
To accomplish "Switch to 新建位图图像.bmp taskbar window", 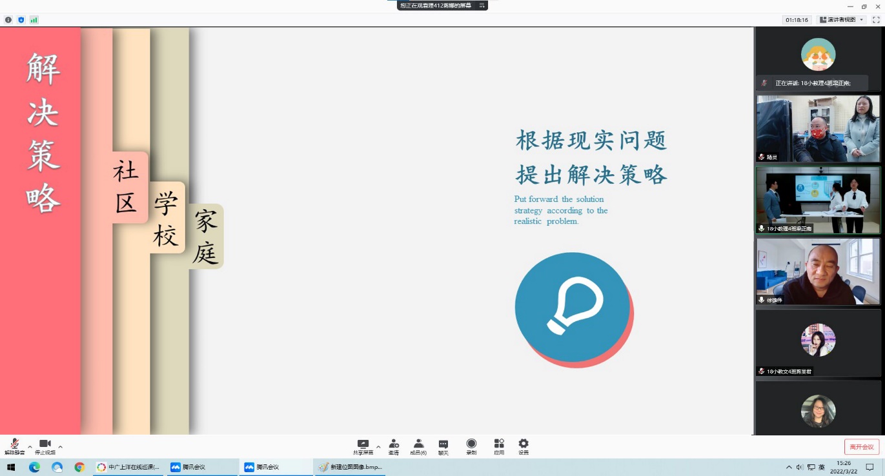I will pyautogui.click(x=349, y=467).
